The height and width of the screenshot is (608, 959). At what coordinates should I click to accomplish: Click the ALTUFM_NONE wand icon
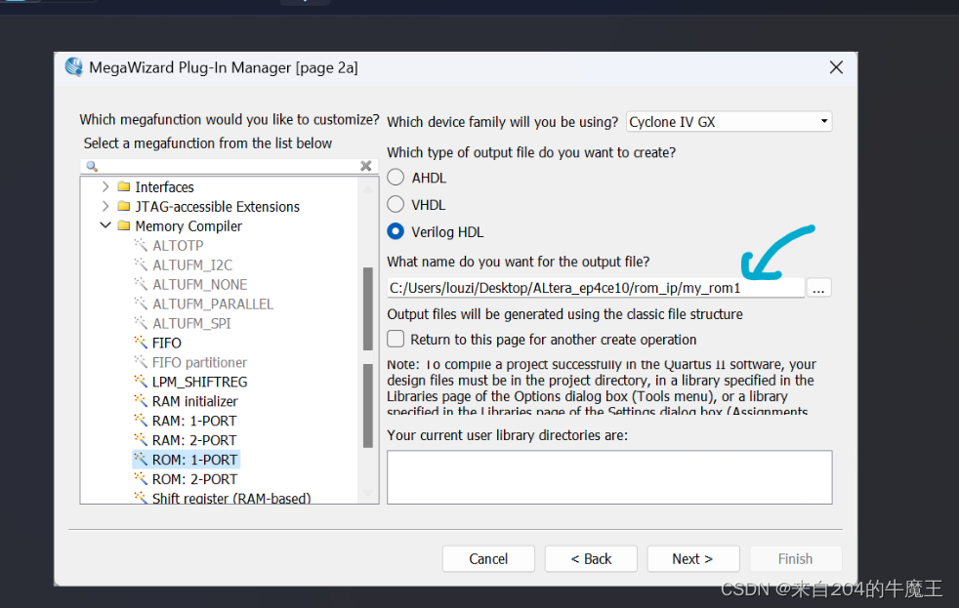pyautogui.click(x=141, y=284)
